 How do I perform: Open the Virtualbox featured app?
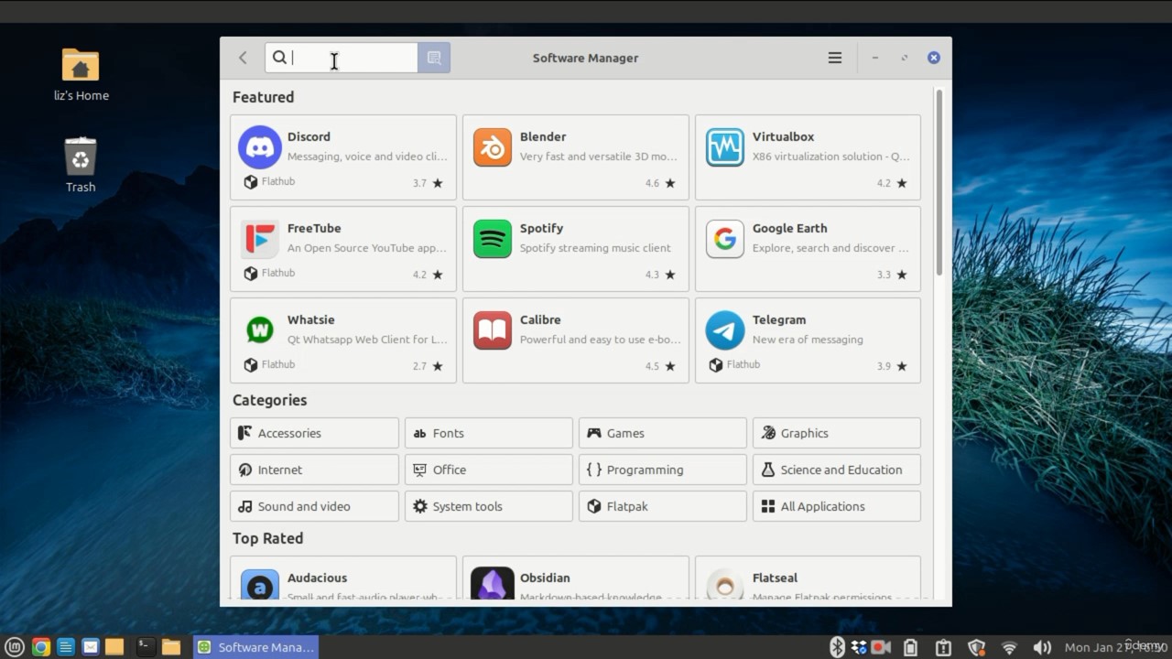808,157
